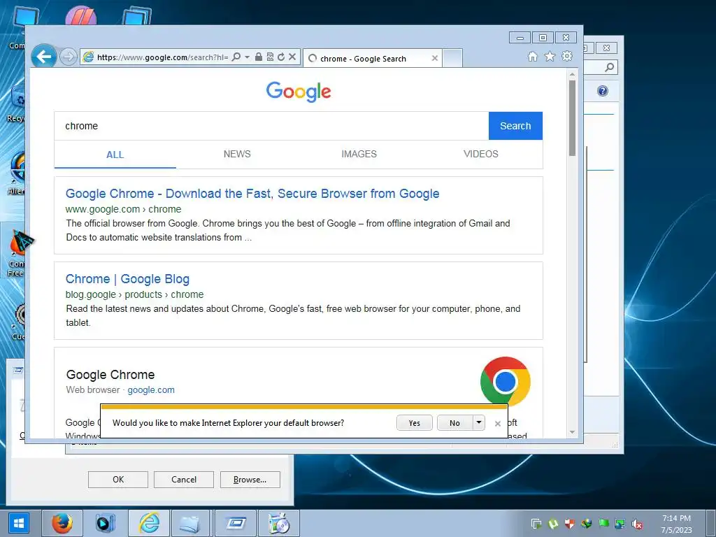Image resolution: width=716 pixels, height=537 pixels.
Task: Stop loading with the address bar X
Action: pyautogui.click(x=292, y=57)
